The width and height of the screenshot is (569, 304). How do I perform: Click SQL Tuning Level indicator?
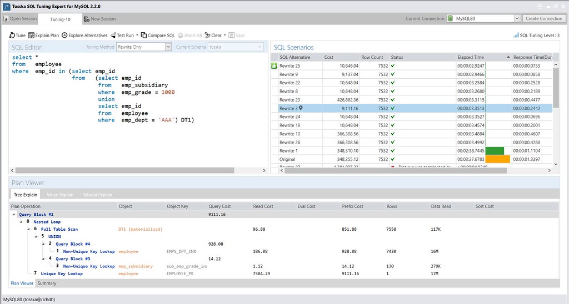tap(536, 35)
